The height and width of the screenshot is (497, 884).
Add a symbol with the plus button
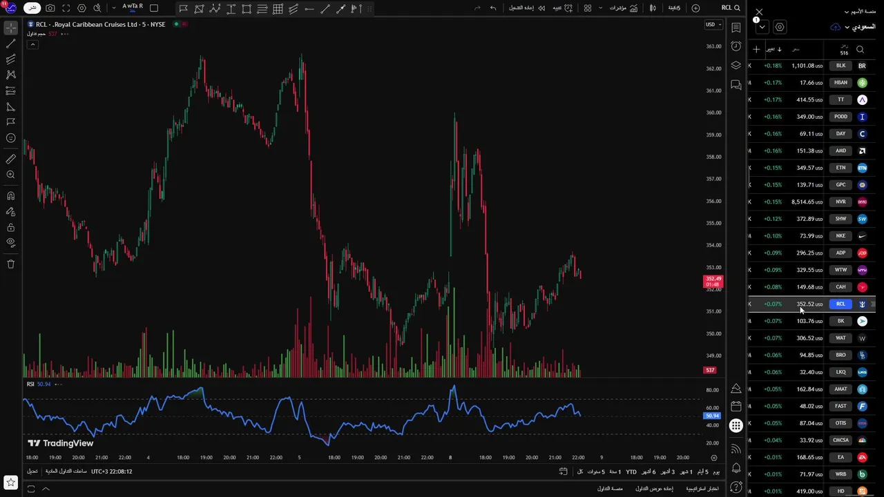(x=756, y=49)
